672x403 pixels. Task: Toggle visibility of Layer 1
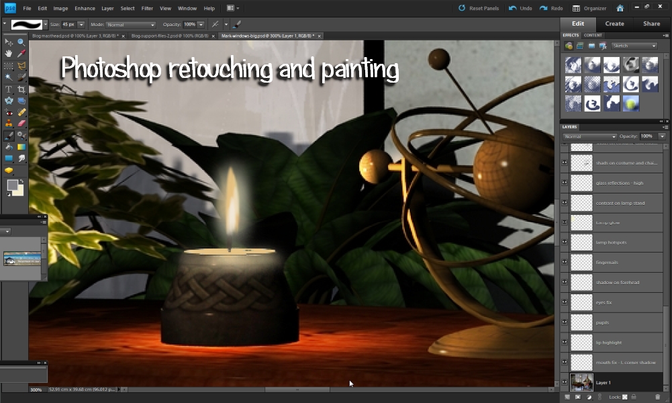pyautogui.click(x=565, y=382)
